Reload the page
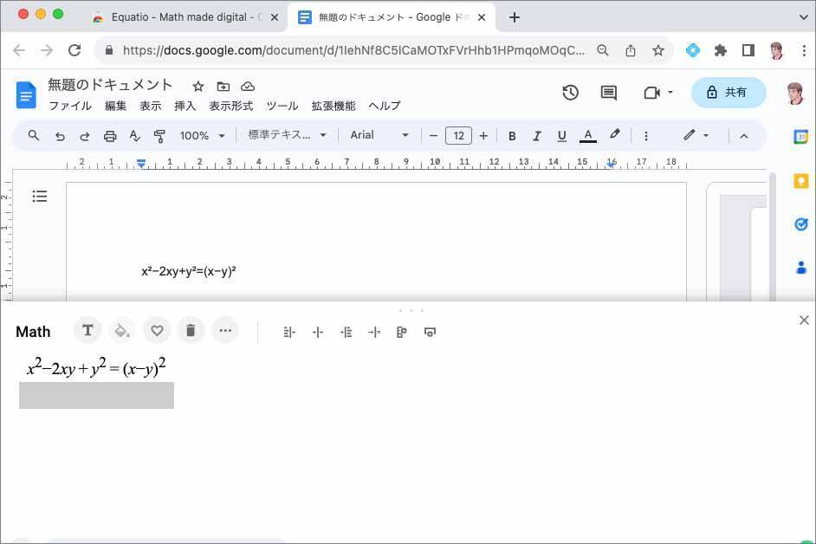The height and width of the screenshot is (544, 816). pyautogui.click(x=74, y=50)
